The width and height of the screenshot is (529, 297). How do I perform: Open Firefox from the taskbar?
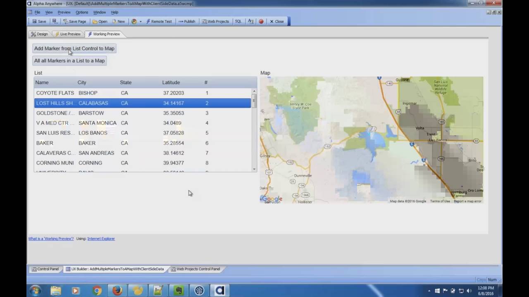[x=117, y=290]
